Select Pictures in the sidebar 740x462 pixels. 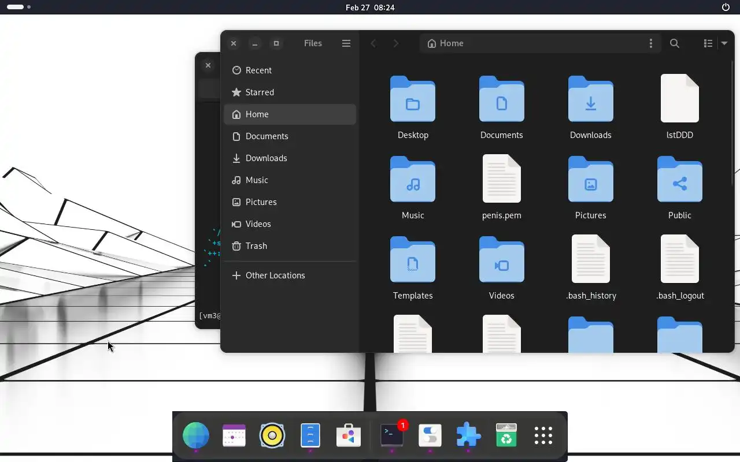(x=290, y=202)
